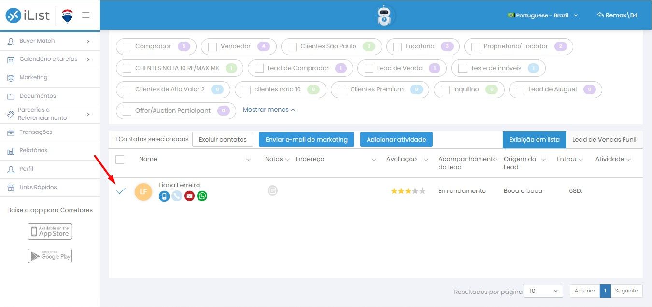
Task: Open WhatsApp icon for Liana Ferreira
Action: (x=202, y=196)
